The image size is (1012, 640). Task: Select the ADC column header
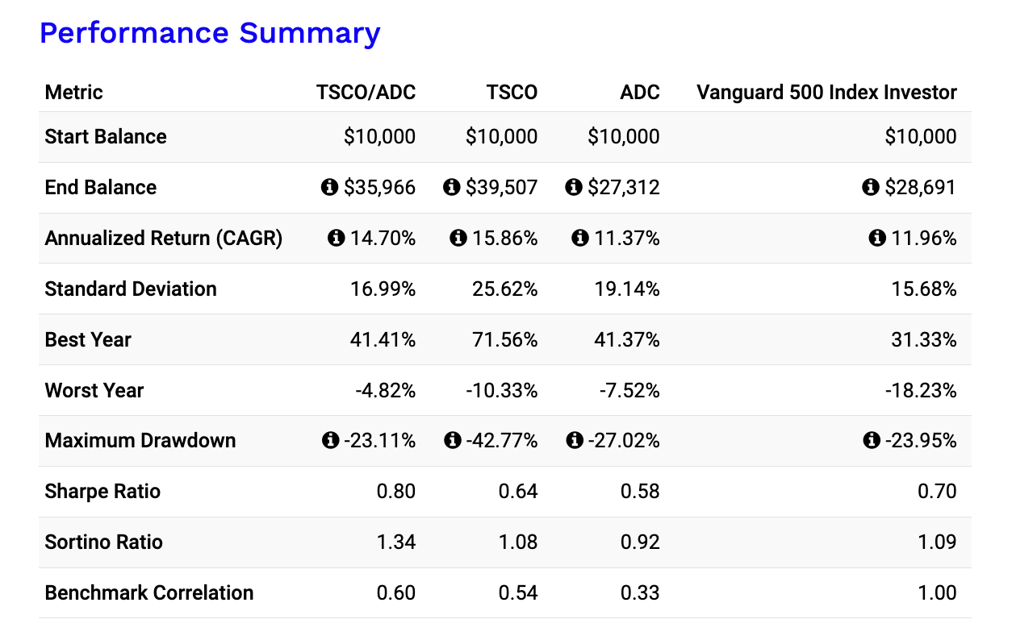click(640, 92)
